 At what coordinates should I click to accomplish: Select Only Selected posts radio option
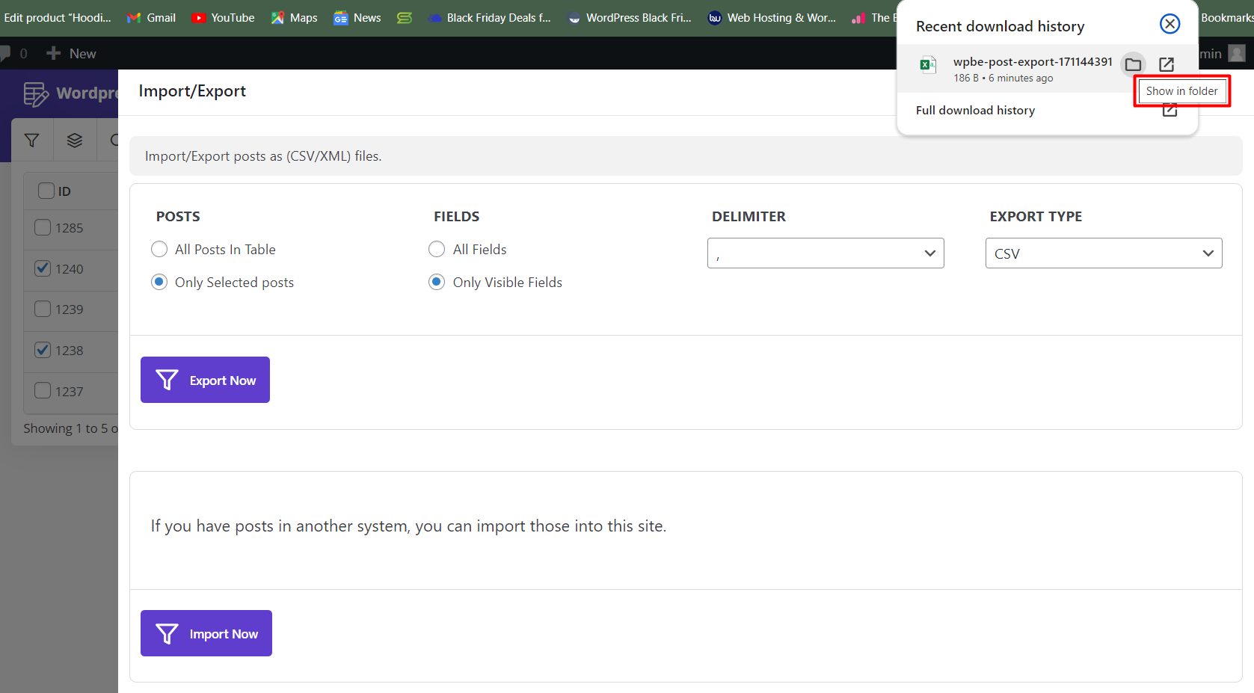159,283
